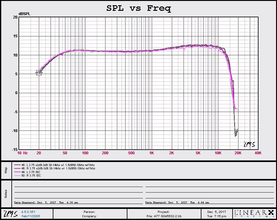The height and width of the screenshot is (220, 277).
Task: Click the Company field in footer
Action: click(x=89, y=216)
